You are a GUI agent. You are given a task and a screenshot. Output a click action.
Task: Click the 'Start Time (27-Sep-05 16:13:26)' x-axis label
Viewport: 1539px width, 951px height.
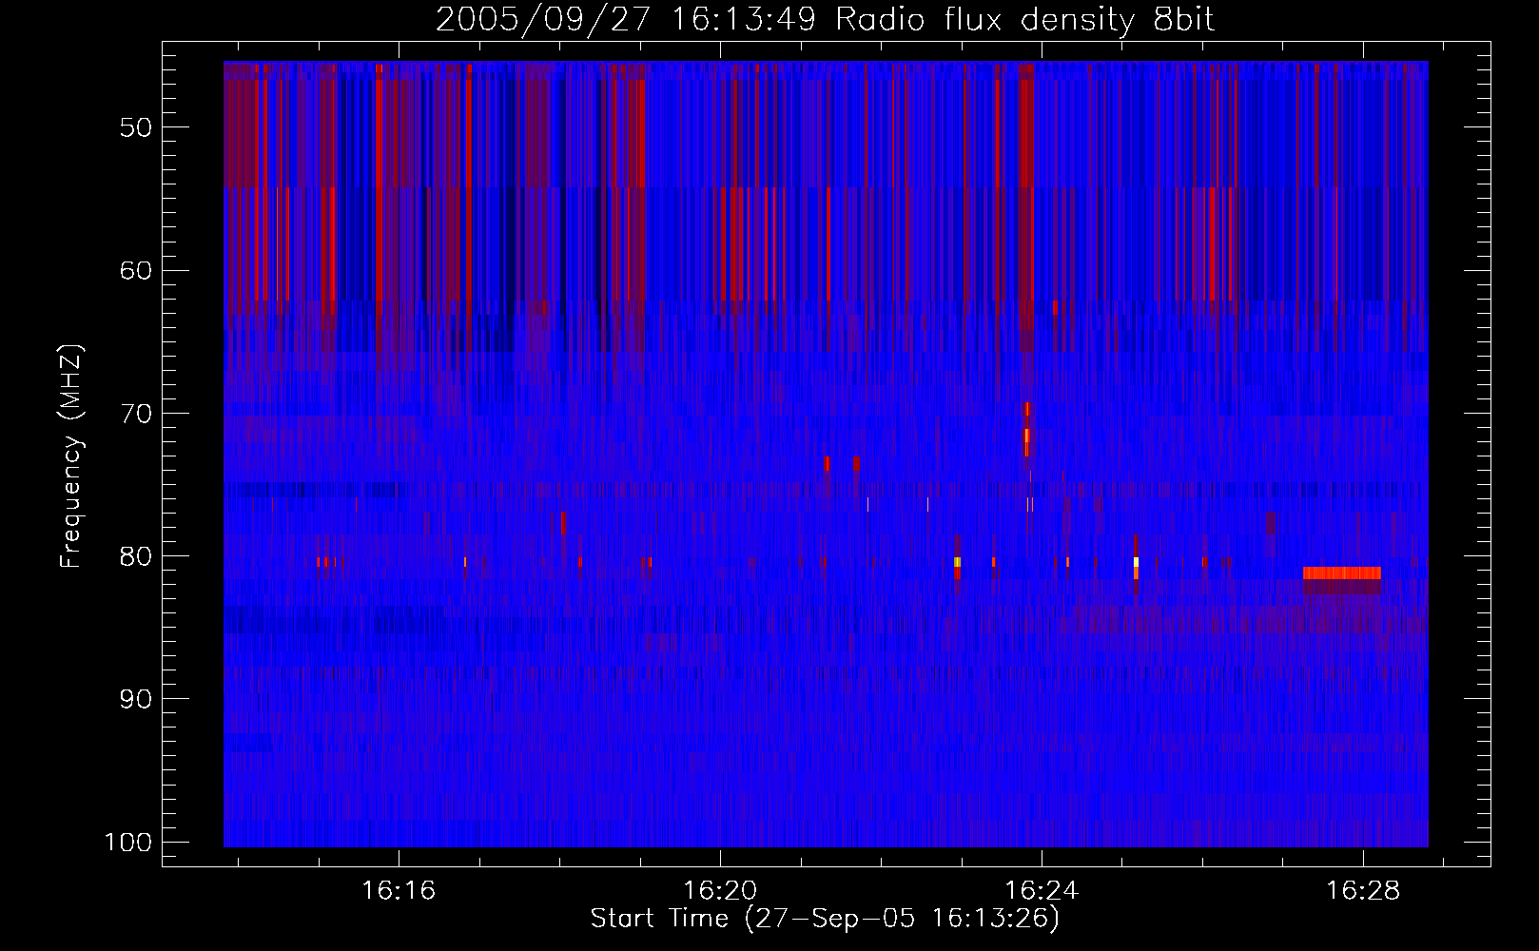click(825, 919)
